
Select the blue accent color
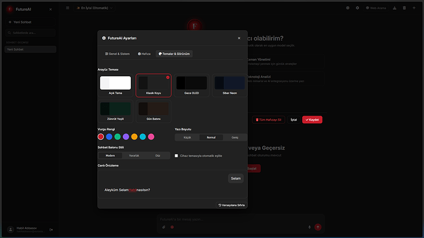109,137
